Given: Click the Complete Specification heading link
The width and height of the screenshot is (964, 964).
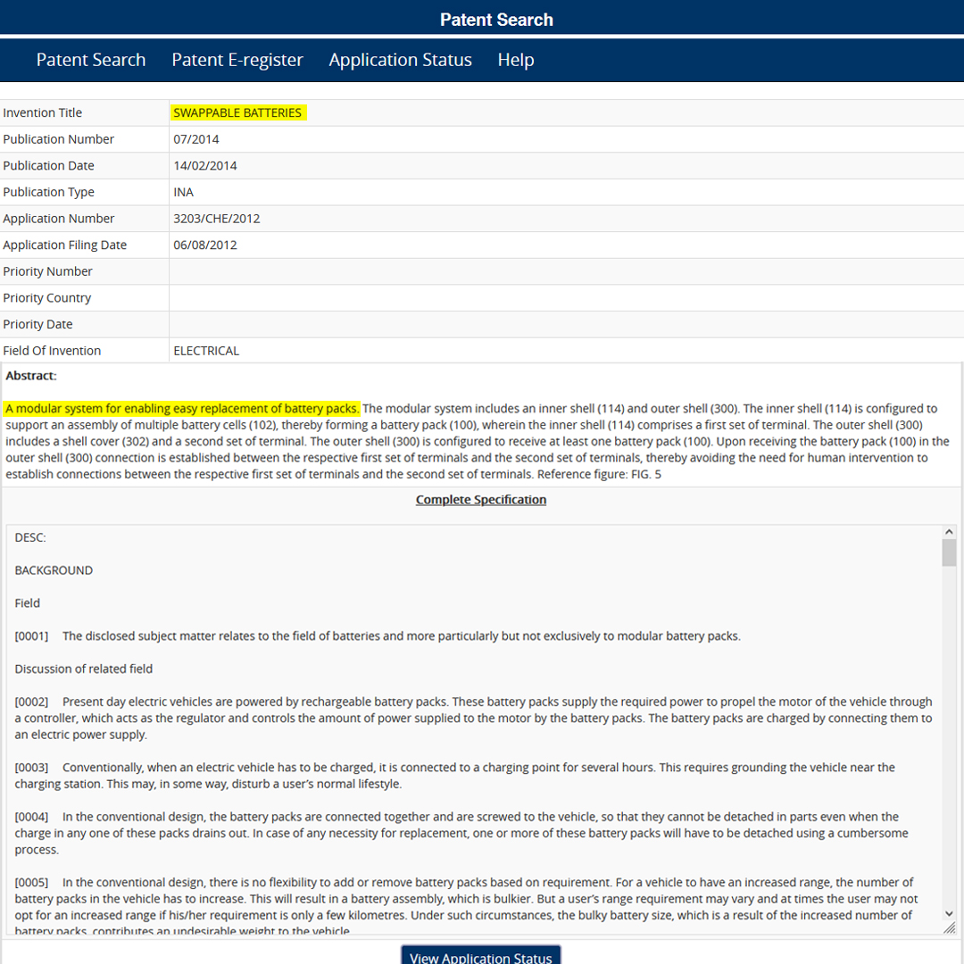Looking at the screenshot, I should (x=481, y=500).
